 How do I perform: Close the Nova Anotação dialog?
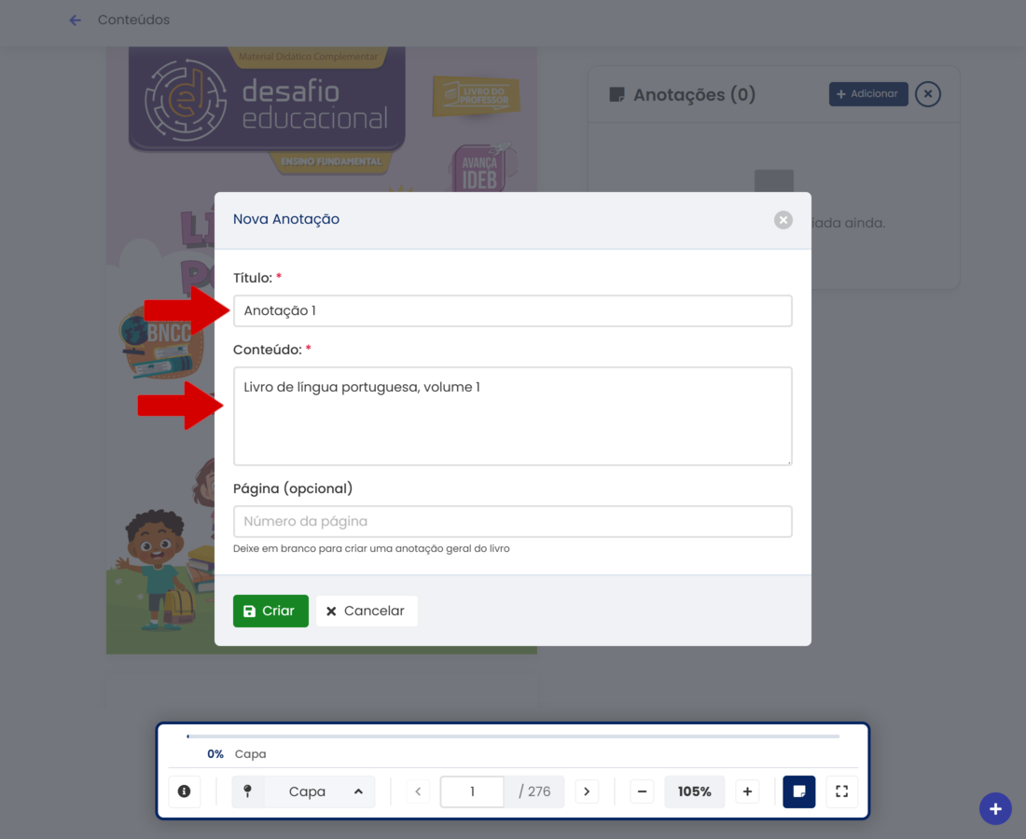click(783, 220)
